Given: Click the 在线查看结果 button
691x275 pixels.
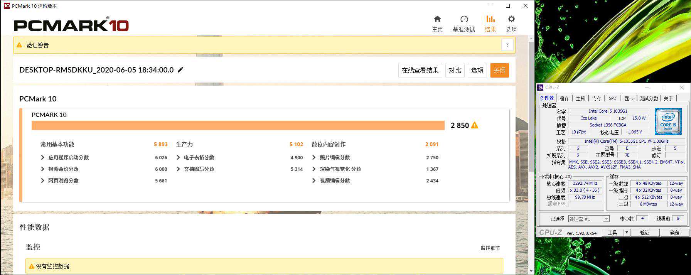Looking at the screenshot, I should [x=420, y=70].
